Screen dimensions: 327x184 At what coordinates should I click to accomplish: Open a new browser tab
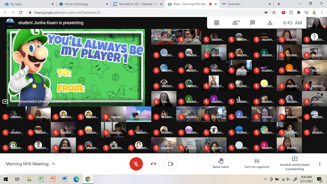(279, 4)
